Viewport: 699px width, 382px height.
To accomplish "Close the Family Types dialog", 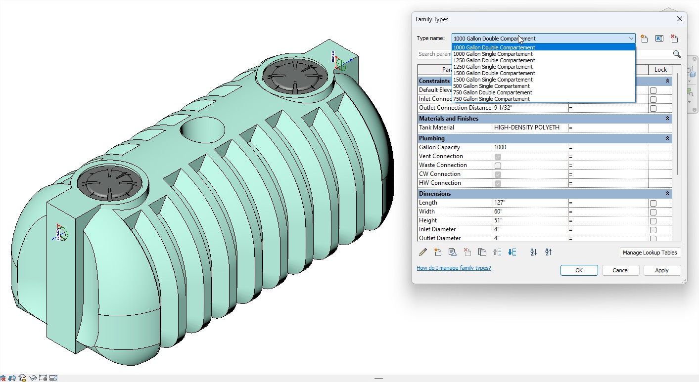I will (679, 19).
